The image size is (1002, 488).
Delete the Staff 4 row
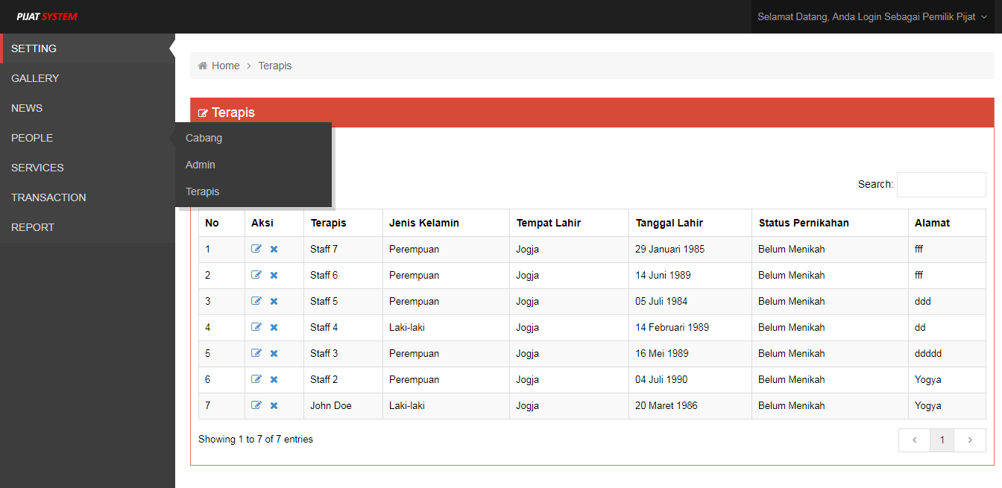tap(274, 327)
